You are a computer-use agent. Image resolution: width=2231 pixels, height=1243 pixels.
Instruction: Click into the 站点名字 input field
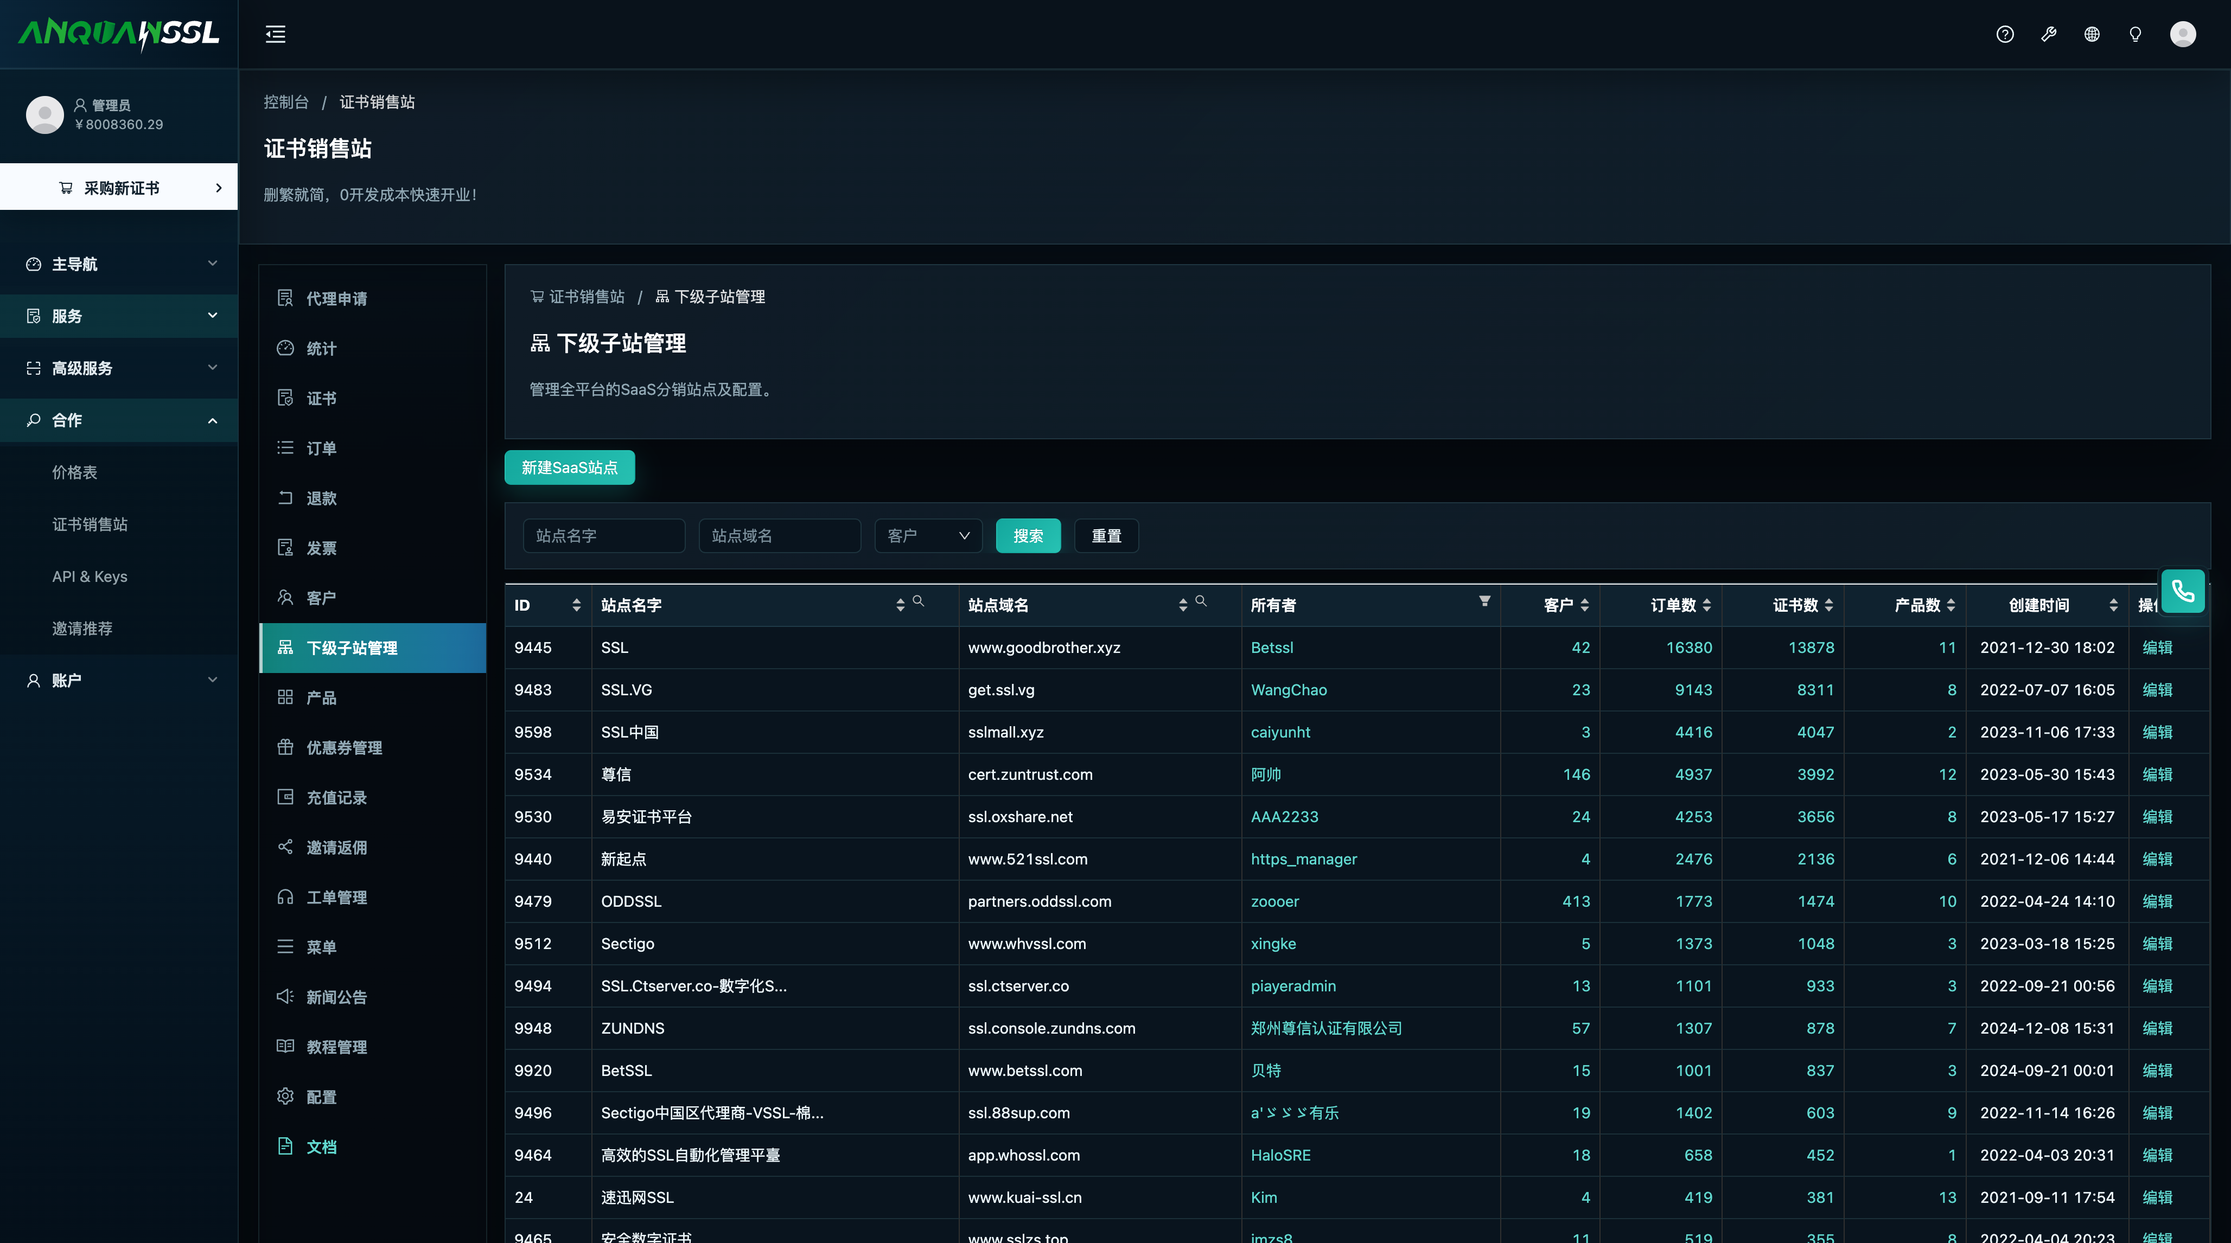point(604,536)
